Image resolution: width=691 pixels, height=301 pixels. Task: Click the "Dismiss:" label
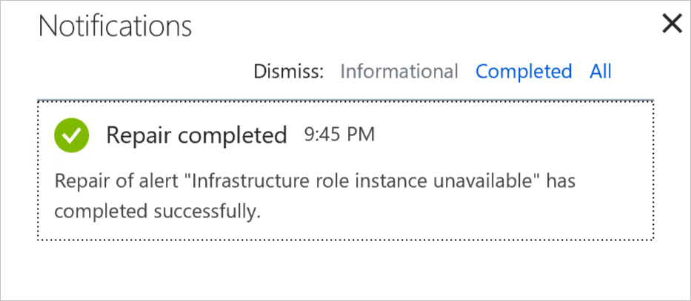point(289,72)
